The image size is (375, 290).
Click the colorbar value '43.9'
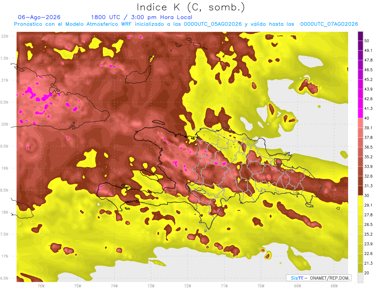[368, 89]
